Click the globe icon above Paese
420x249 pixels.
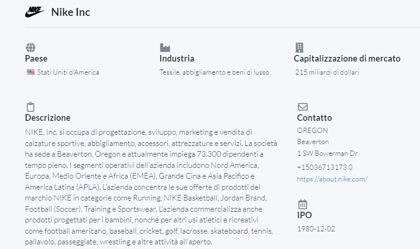[x=30, y=47]
